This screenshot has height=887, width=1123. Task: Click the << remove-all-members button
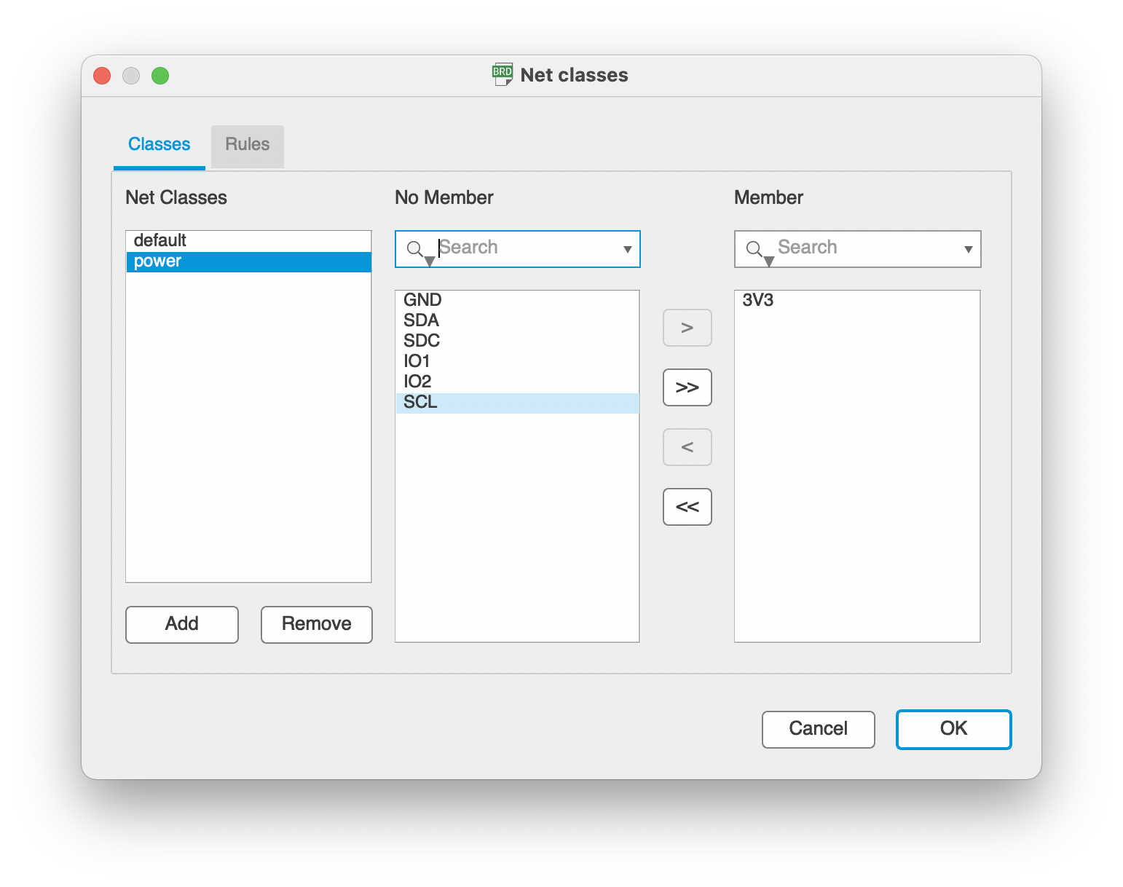tap(687, 507)
